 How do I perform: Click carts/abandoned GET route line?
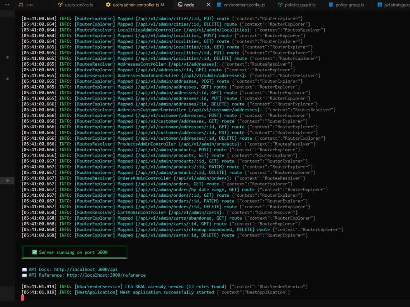[169, 218]
